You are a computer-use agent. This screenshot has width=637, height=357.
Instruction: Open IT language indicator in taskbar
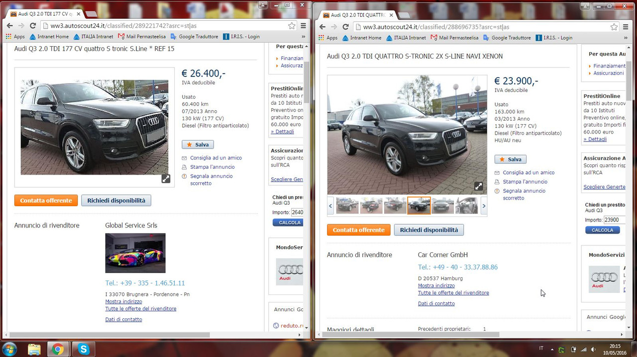pyautogui.click(x=541, y=349)
